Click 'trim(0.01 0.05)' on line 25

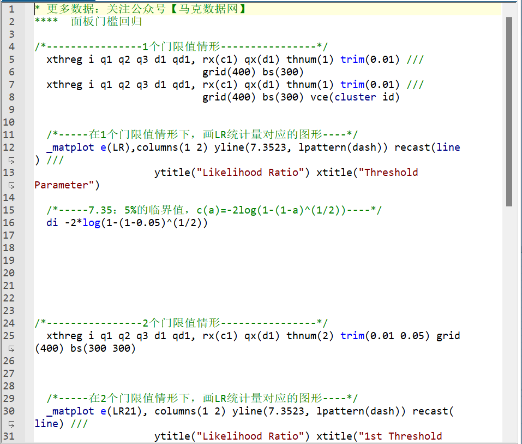tap(385, 336)
